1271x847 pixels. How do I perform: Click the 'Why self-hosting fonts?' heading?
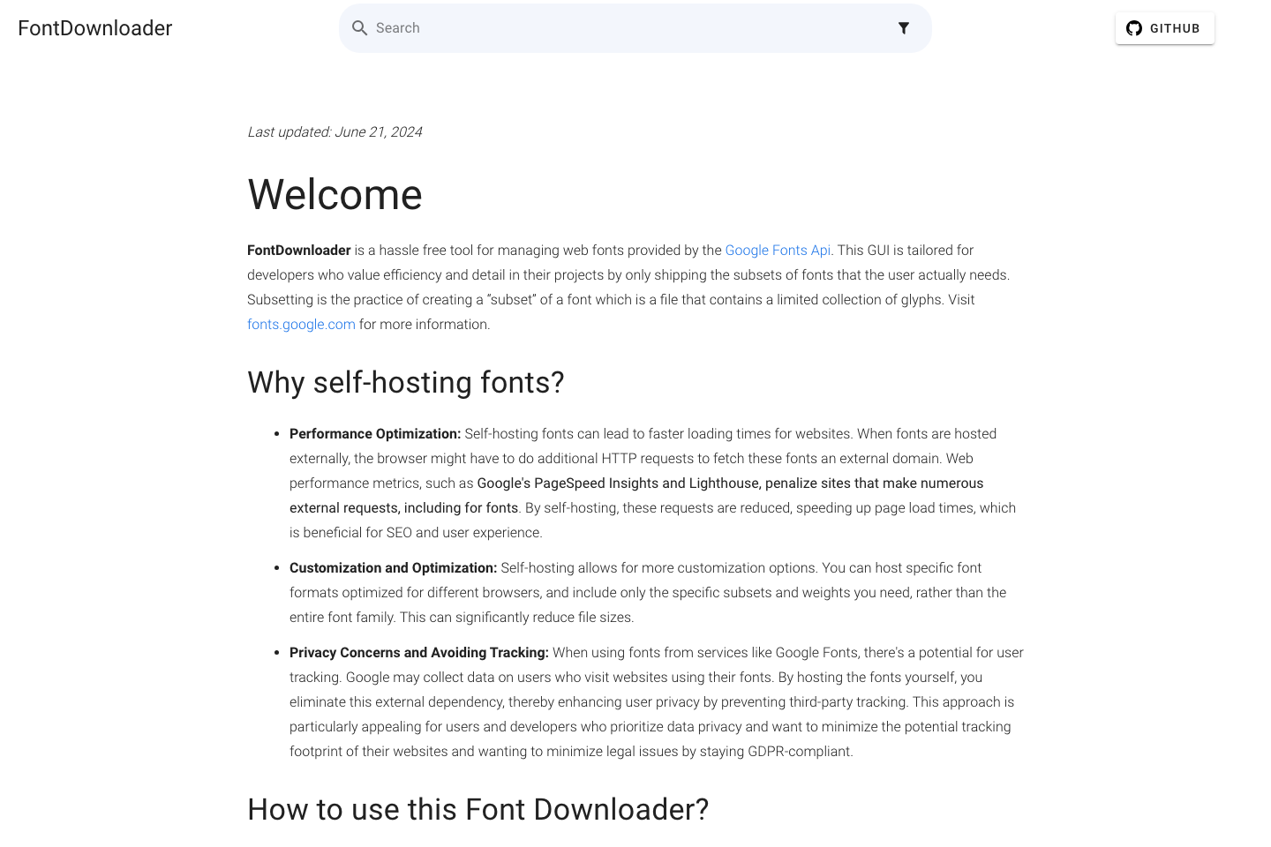tap(405, 382)
